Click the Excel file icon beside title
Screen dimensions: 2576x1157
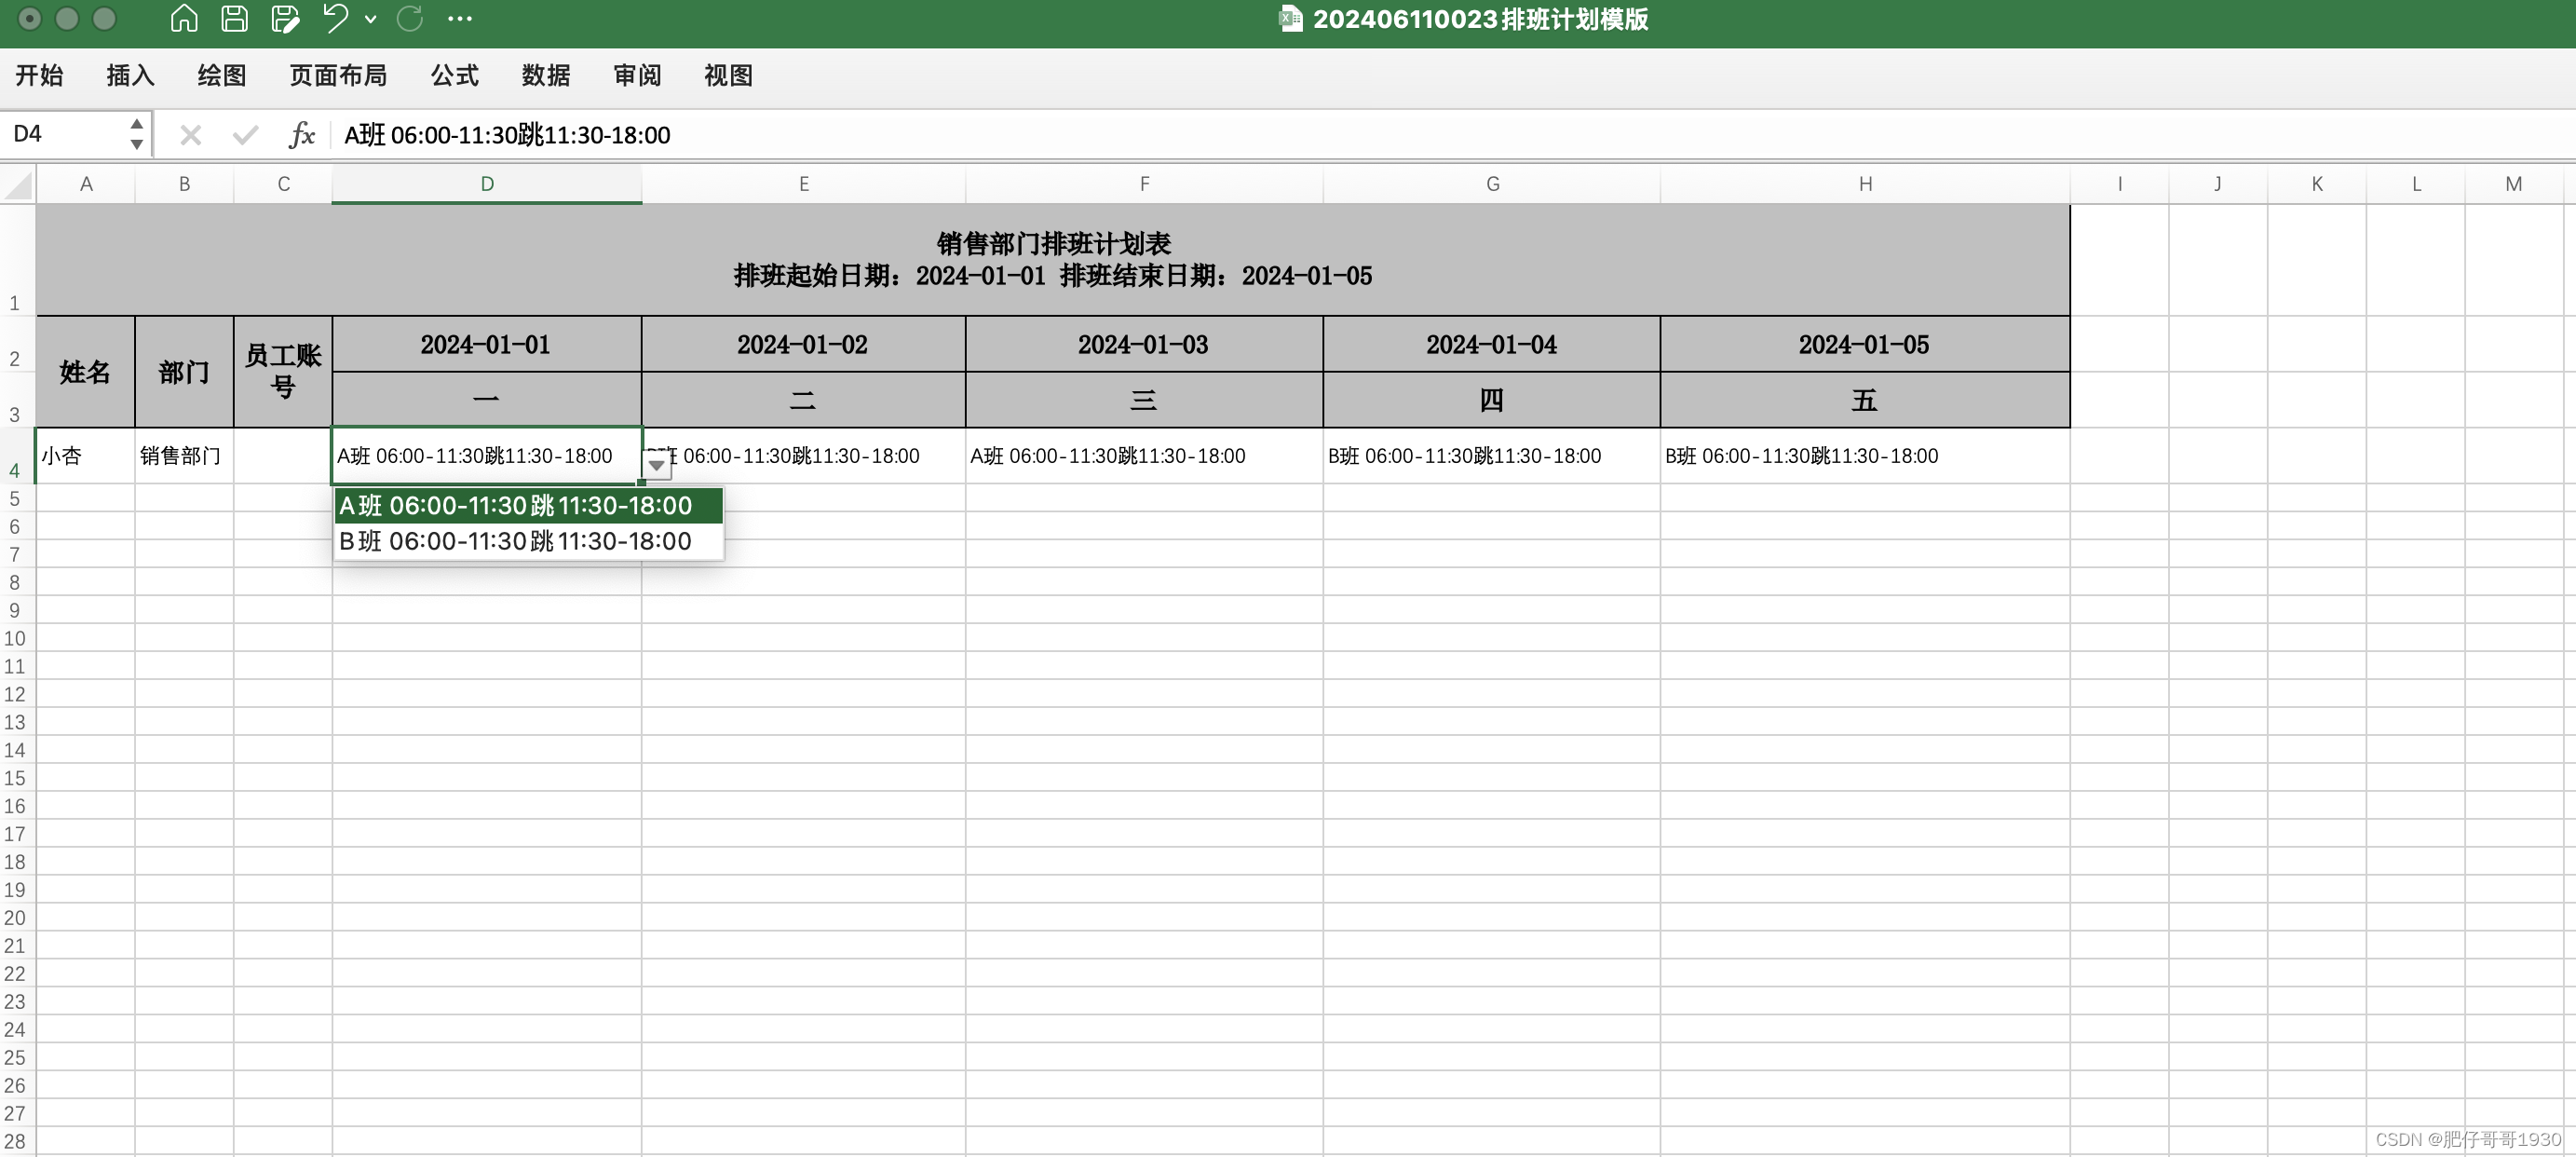pos(1291,19)
